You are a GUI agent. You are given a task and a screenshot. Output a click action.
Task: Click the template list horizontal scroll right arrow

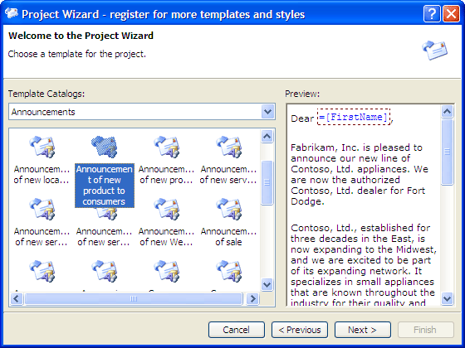click(x=252, y=298)
